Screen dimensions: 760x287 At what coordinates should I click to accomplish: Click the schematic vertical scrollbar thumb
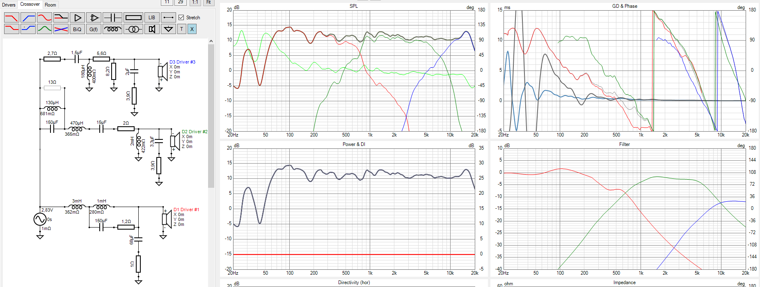(211, 116)
